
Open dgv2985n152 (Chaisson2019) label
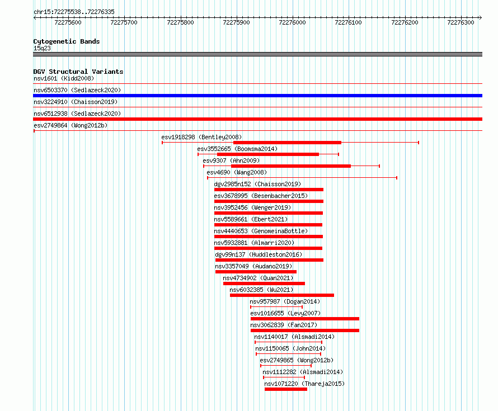coord(257,184)
